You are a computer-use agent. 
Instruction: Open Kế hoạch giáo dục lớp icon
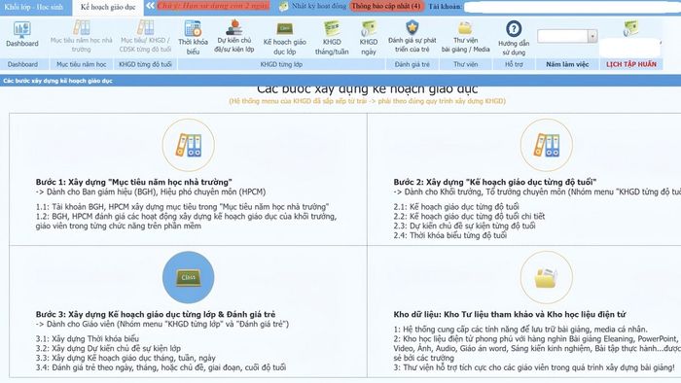pyautogui.click(x=284, y=28)
